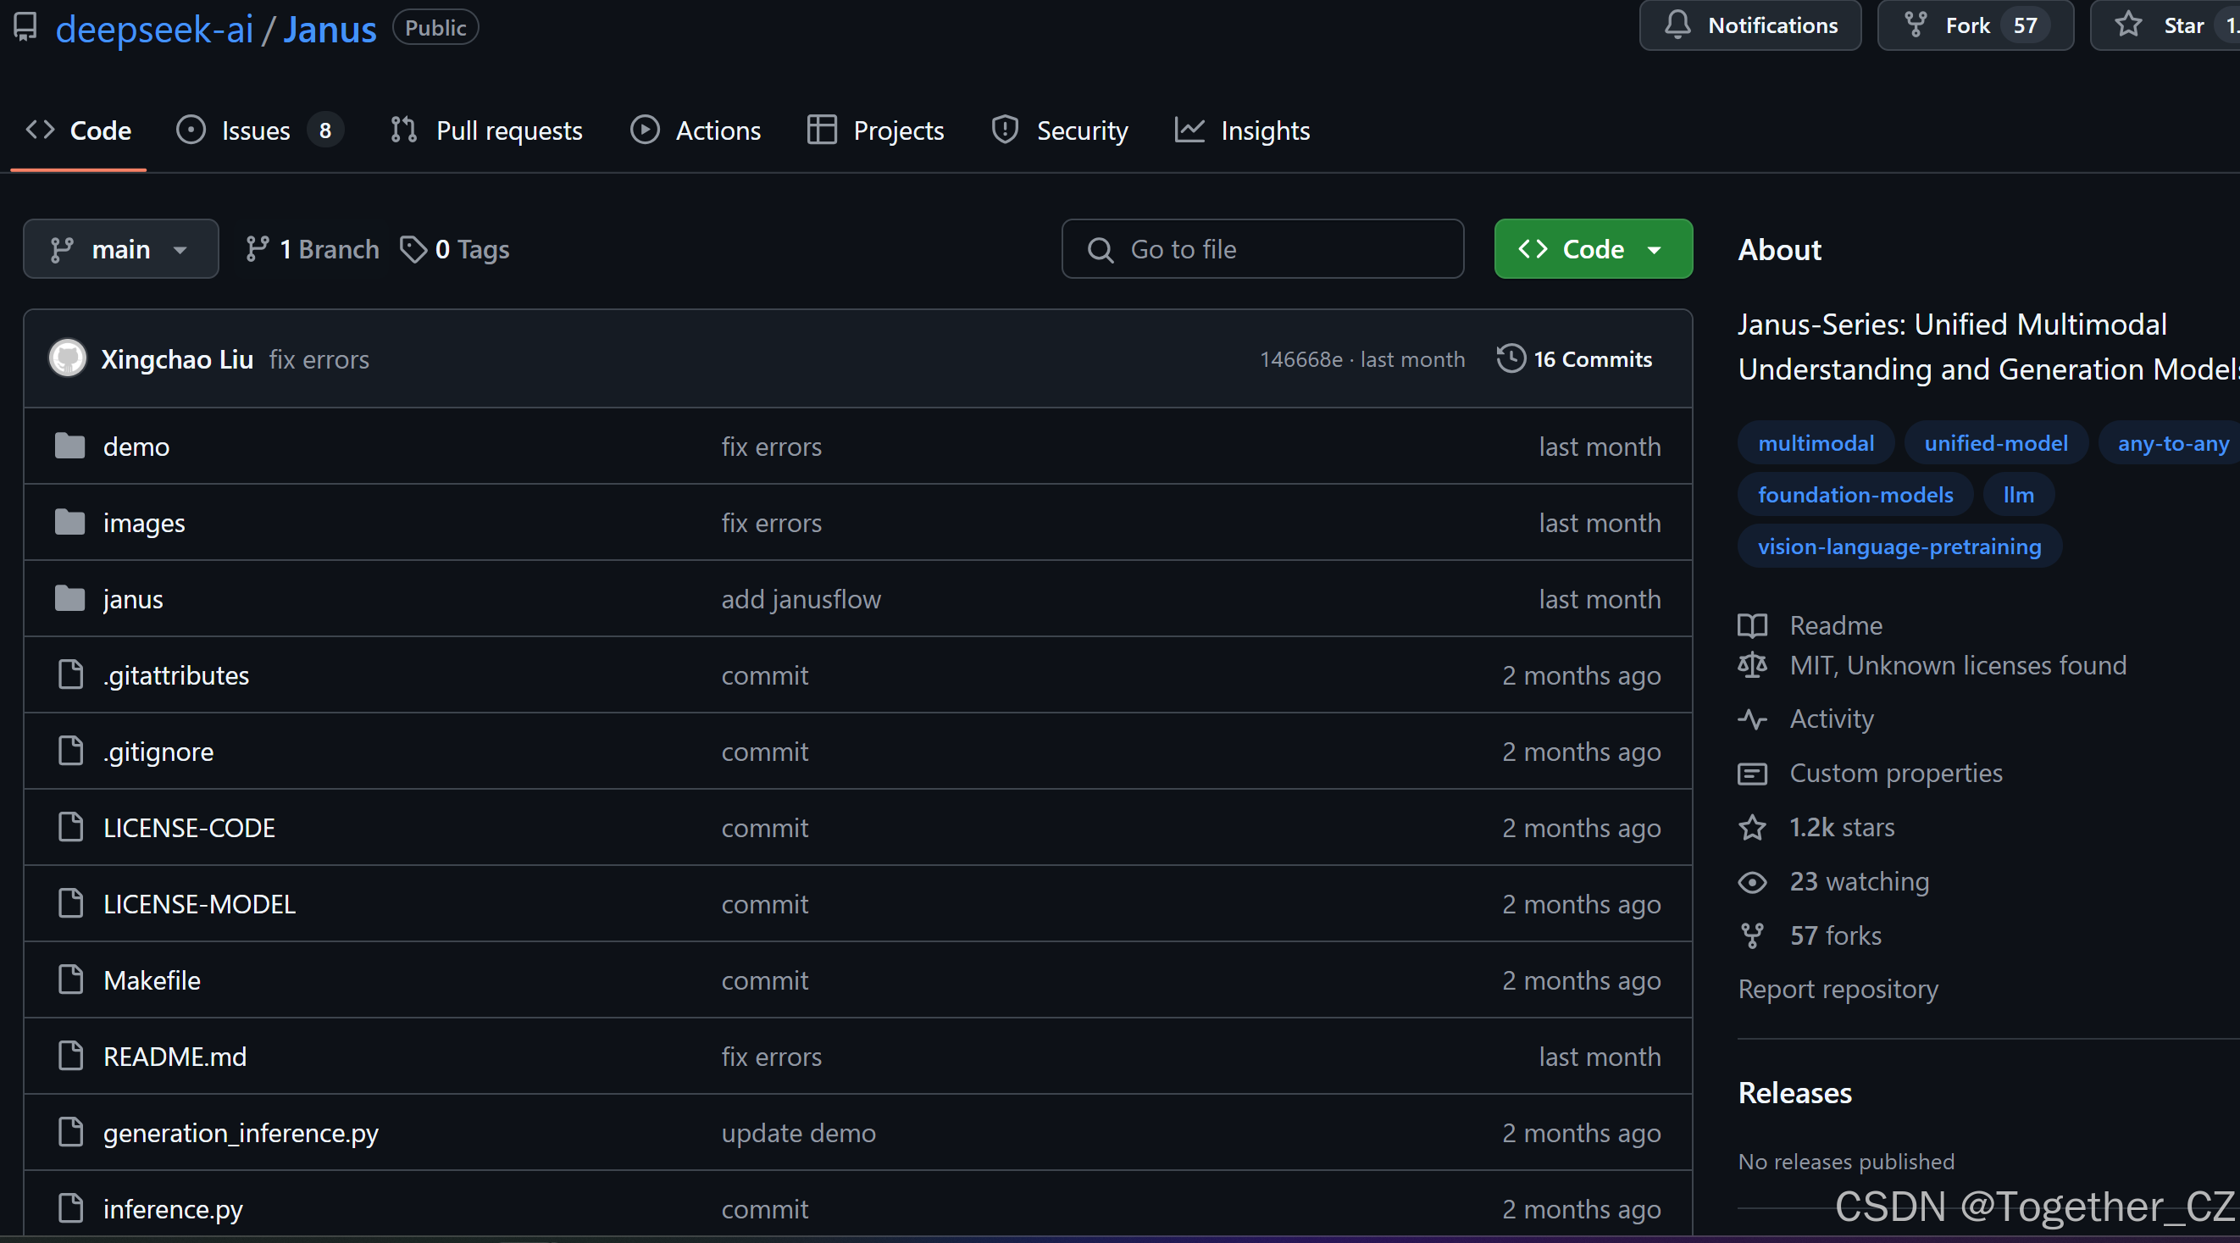Open the Readme book icon link
2240x1243 pixels.
pyautogui.click(x=1752, y=625)
